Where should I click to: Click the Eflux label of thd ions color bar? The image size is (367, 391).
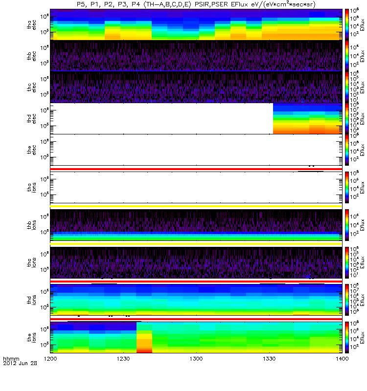click(362, 300)
